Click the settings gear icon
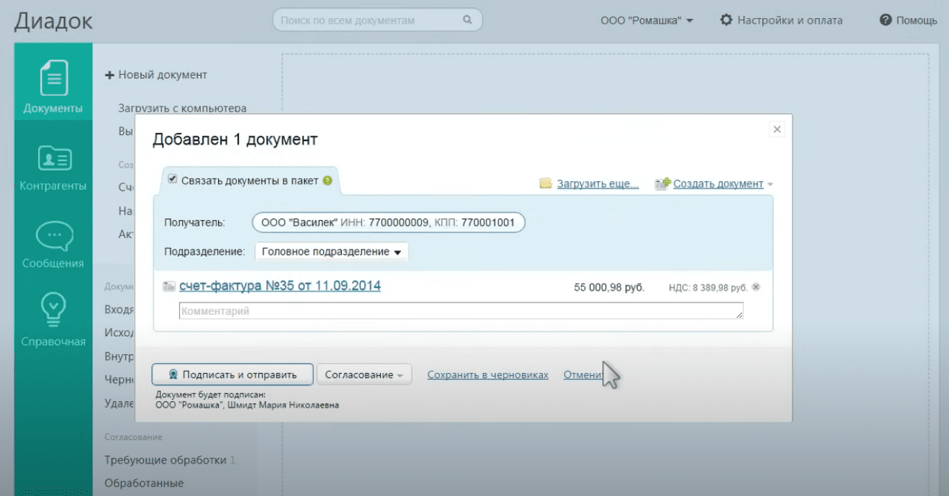 pyautogui.click(x=726, y=20)
